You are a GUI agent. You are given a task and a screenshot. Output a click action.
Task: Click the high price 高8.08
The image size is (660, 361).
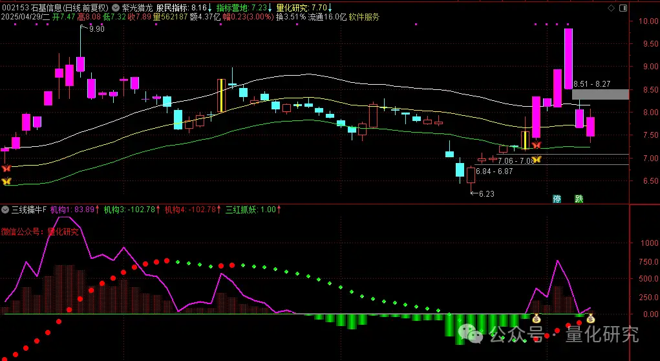click(89, 17)
